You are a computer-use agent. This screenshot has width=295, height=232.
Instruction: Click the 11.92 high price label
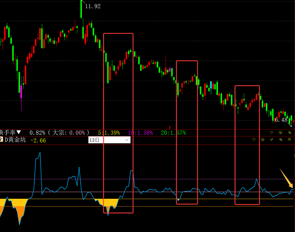pyautogui.click(x=93, y=6)
